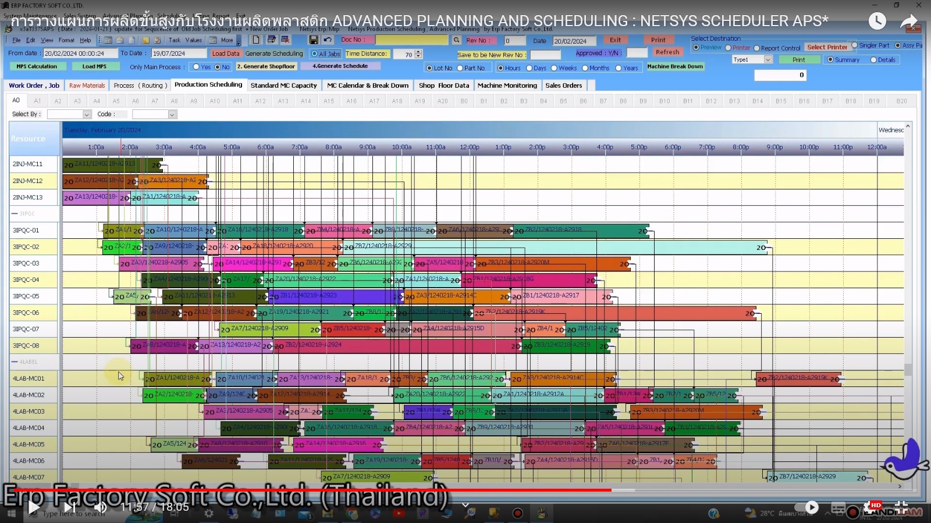Switch to the Machine Monitoring tab
The width and height of the screenshot is (931, 523).
point(507,85)
